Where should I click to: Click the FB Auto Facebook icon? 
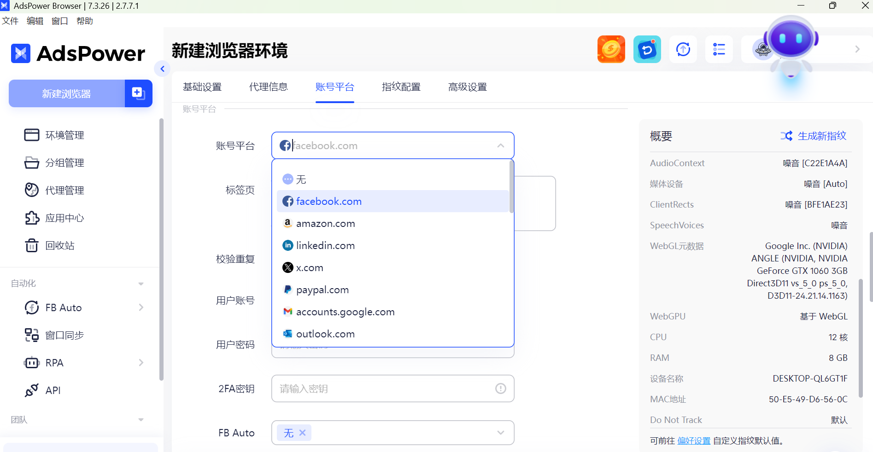click(x=32, y=307)
